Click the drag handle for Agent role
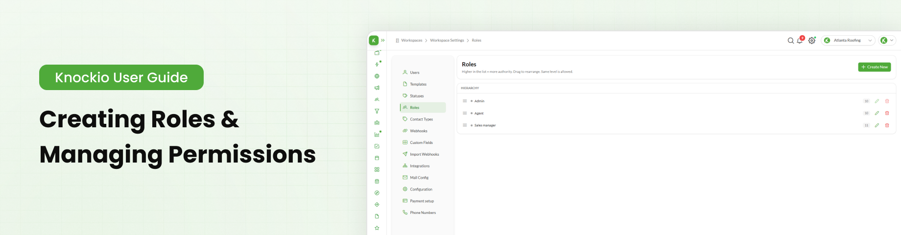901x235 pixels. coord(465,113)
